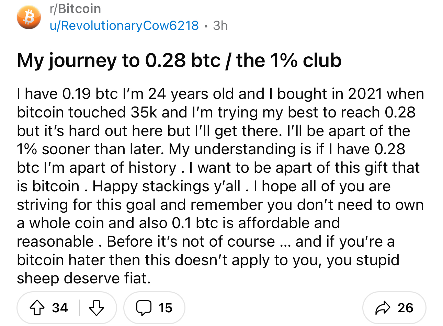This screenshot has height=326, width=443.
Task: Click the vote score number 34
Action: click(60, 308)
